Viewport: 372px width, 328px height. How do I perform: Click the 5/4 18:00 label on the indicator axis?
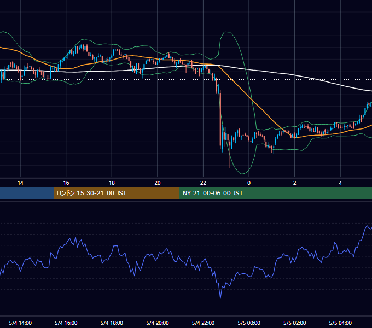(112, 323)
